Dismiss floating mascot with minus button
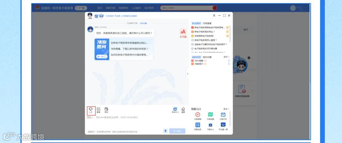 coord(249,58)
